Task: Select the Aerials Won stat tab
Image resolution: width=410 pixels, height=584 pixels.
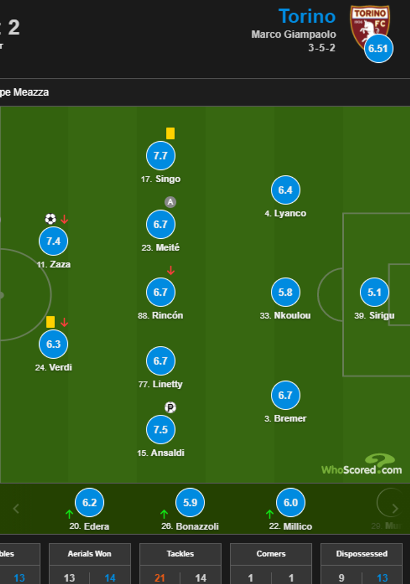Action: point(90,554)
